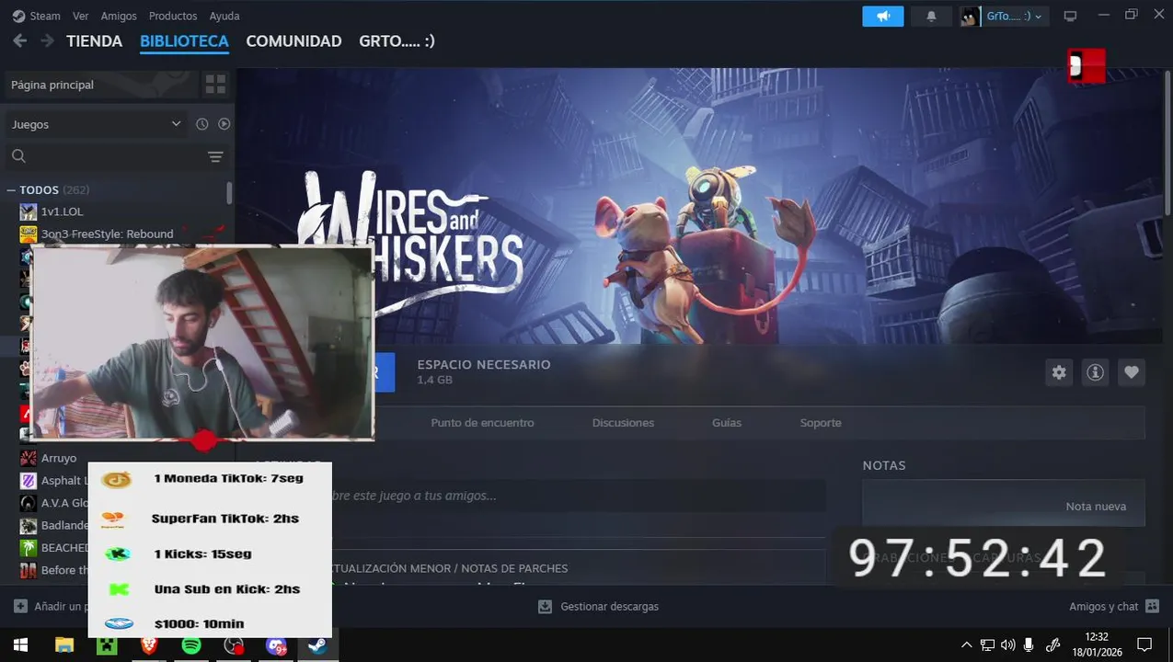Switch to collections grid view icon
Screen dimensions: 1173x662
coord(215,85)
